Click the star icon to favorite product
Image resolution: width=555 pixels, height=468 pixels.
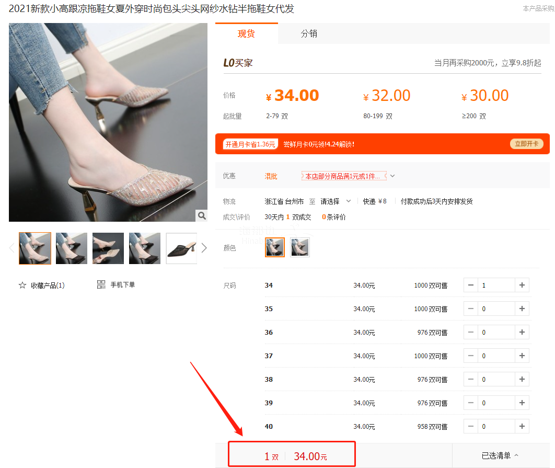click(22, 285)
